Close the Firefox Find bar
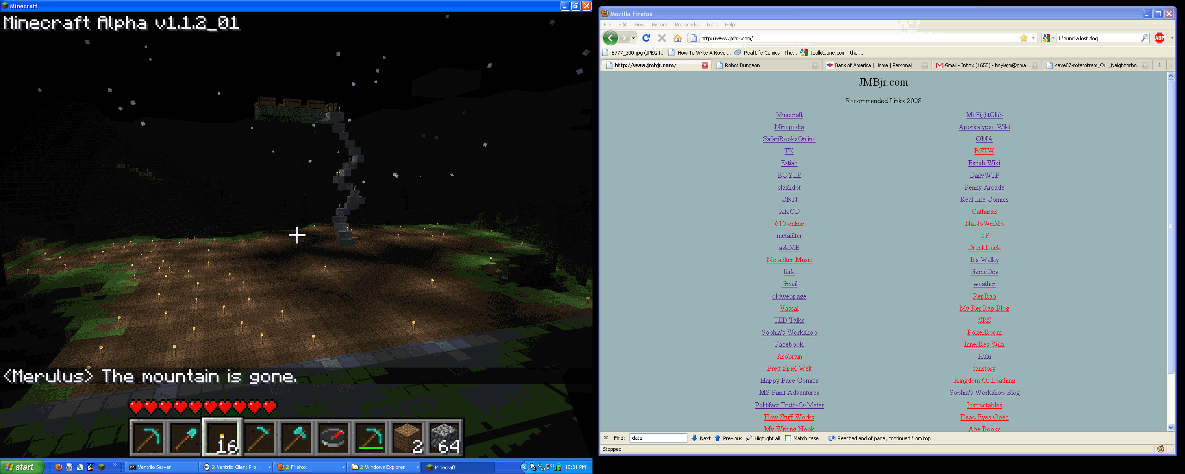The height and width of the screenshot is (474, 1185). 605,437
